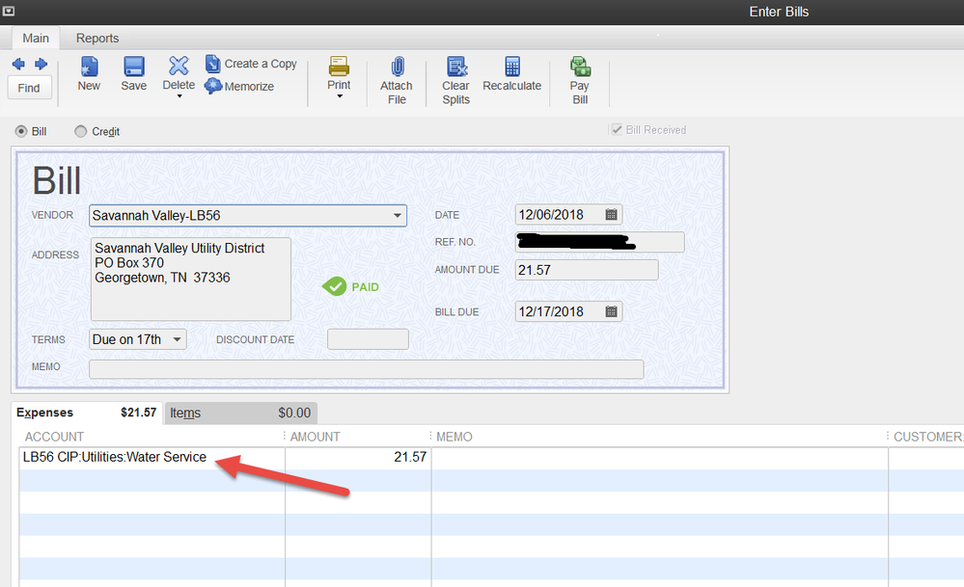Open the Delete dropdown arrow
Image resolution: width=964 pixels, height=587 pixels.
point(179,96)
